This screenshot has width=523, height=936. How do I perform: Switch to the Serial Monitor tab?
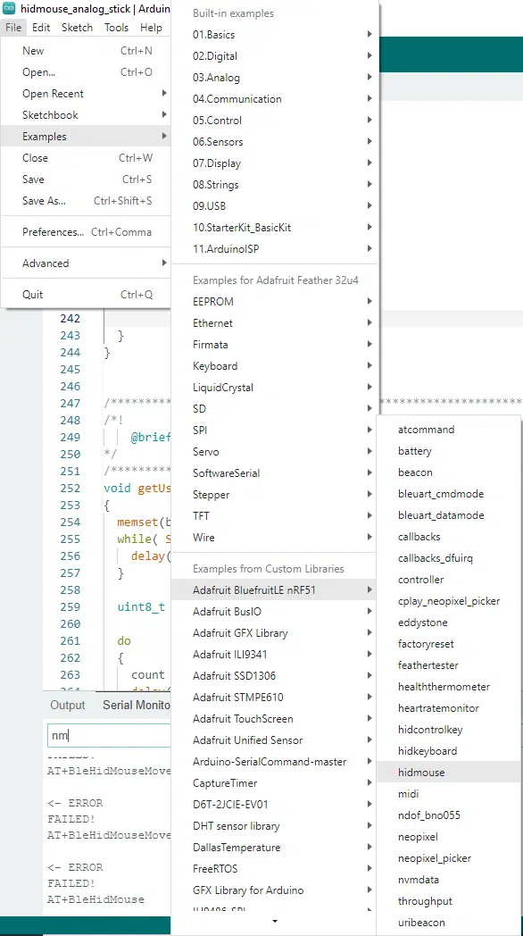coord(136,705)
